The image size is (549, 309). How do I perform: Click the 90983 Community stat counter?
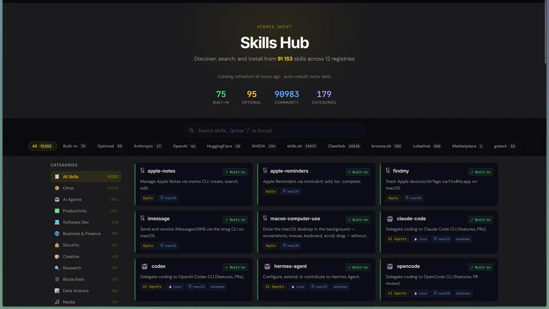(286, 97)
